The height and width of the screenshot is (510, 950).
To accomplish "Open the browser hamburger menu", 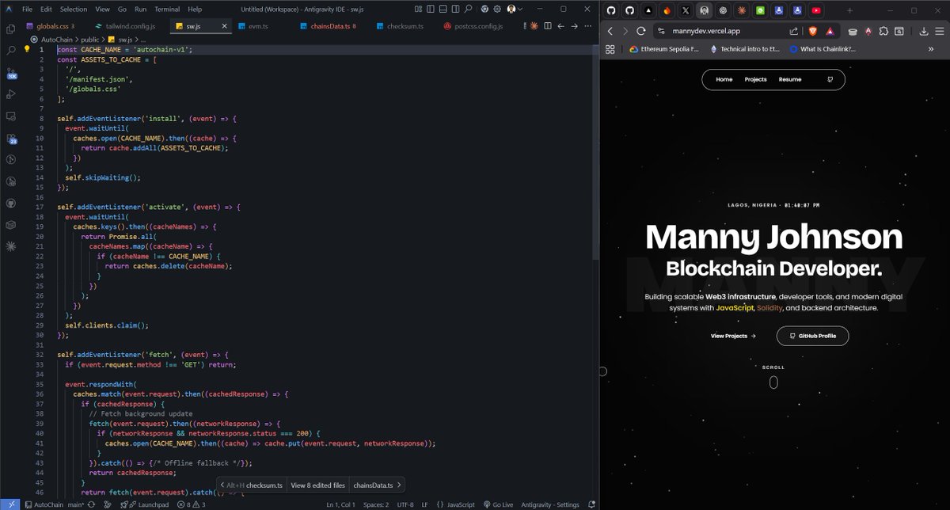I will click(939, 31).
